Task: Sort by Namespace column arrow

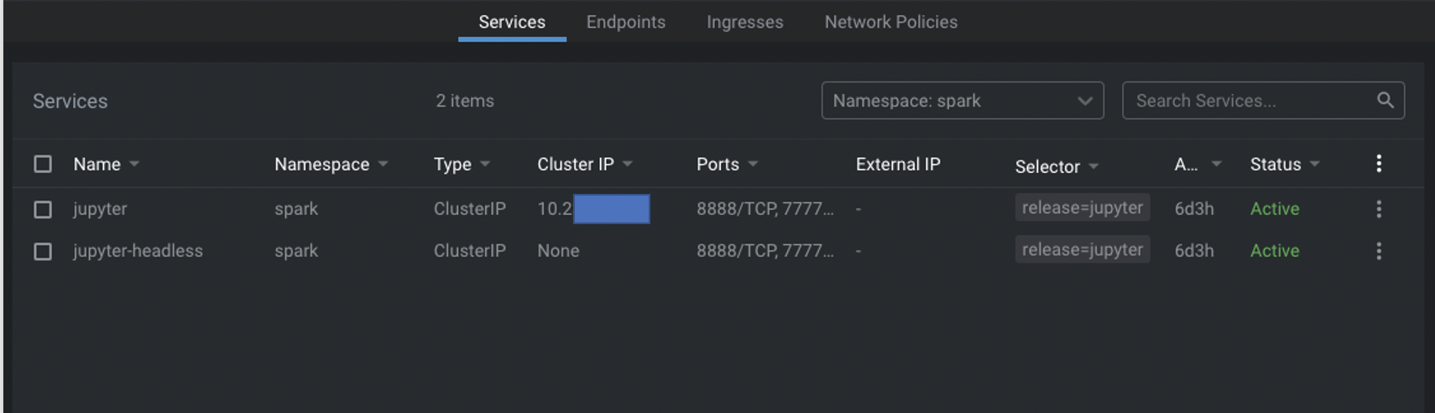Action: pyautogui.click(x=383, y=165)
